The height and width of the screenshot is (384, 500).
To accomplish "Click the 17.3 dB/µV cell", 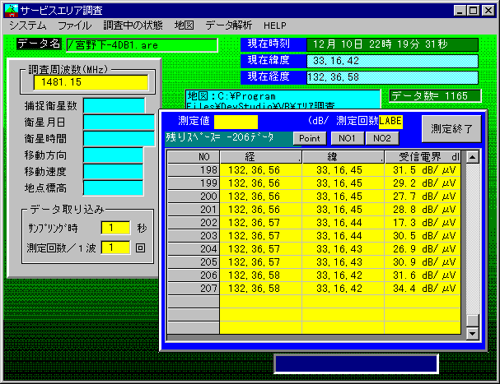I will (x=423, y=223).
